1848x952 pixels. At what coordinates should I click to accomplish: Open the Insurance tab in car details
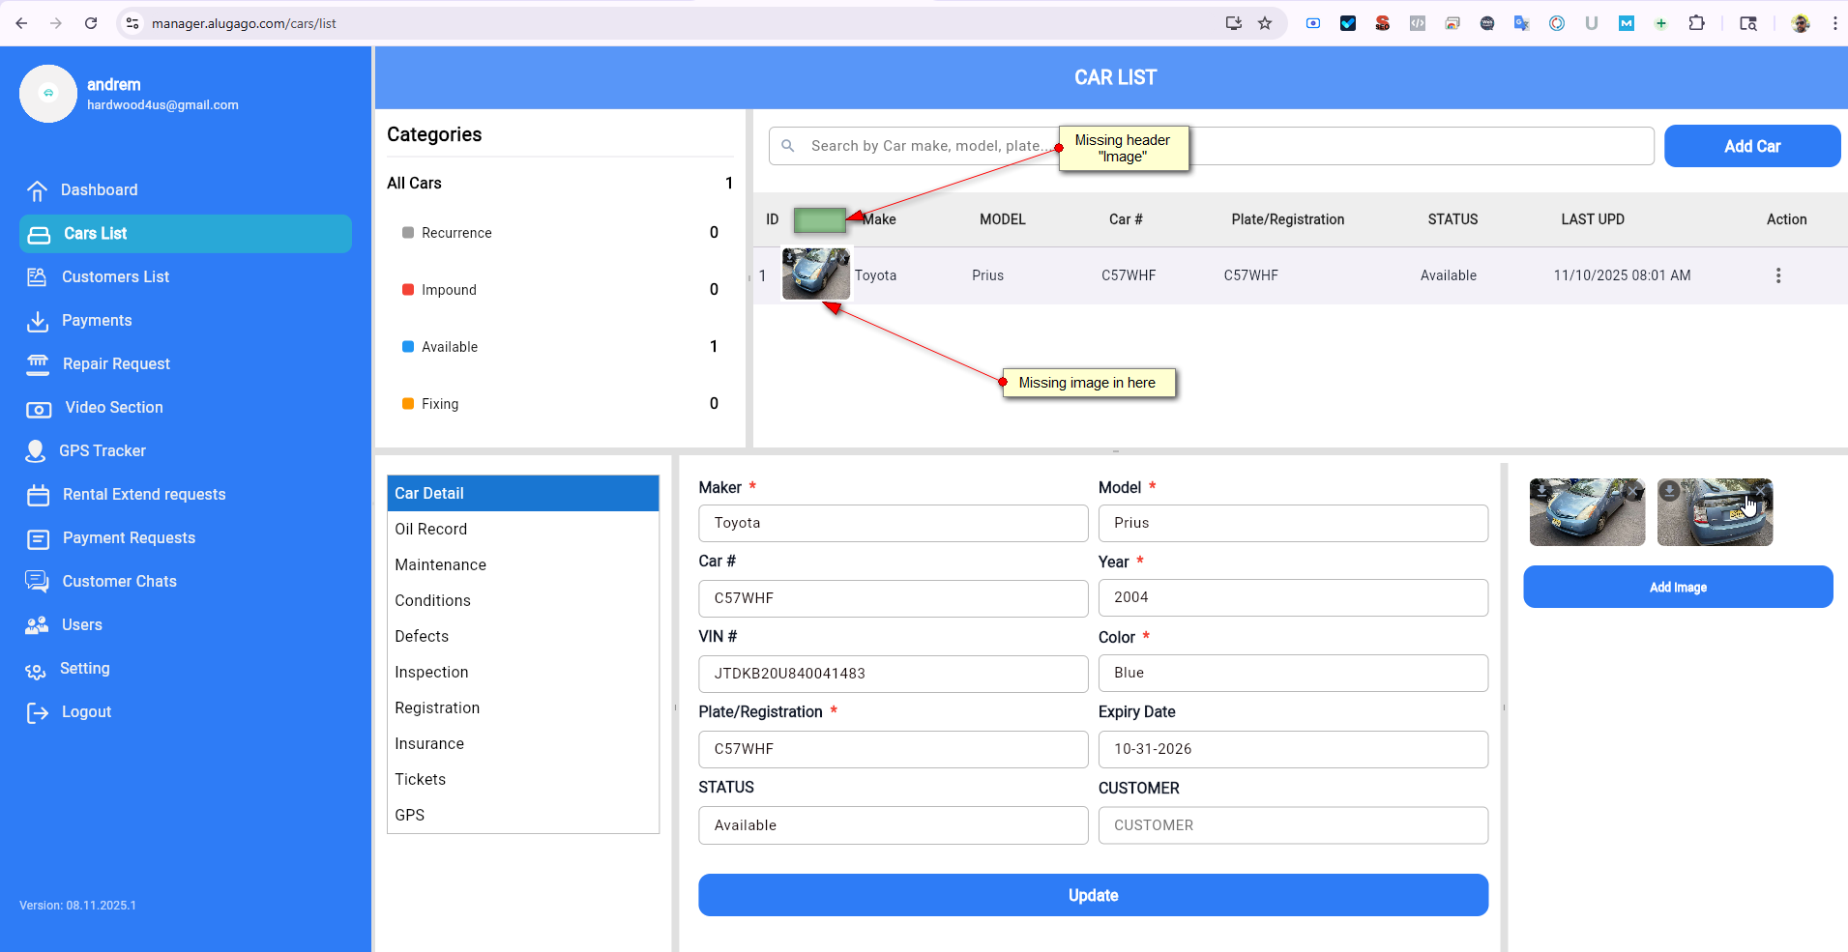click(429, 743)
